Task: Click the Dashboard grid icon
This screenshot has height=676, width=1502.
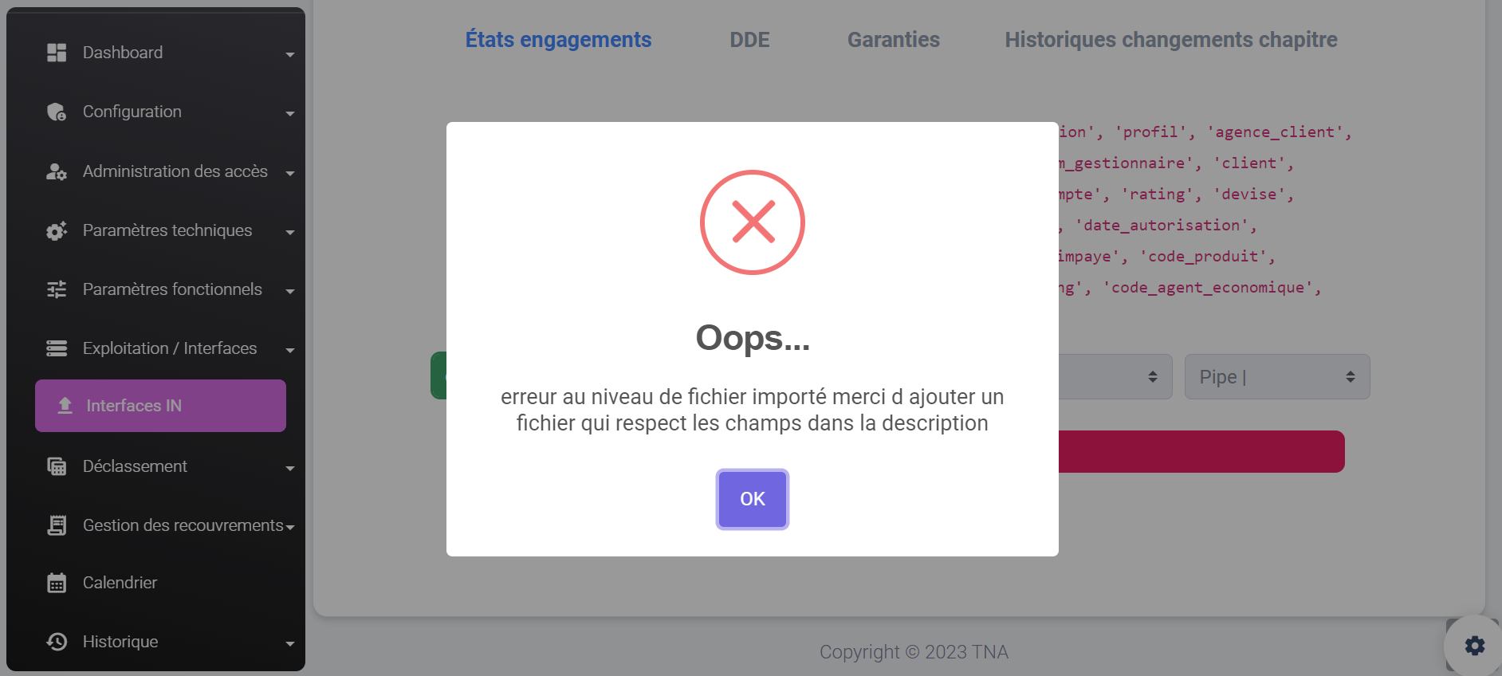Action: (x=57, y=53)
